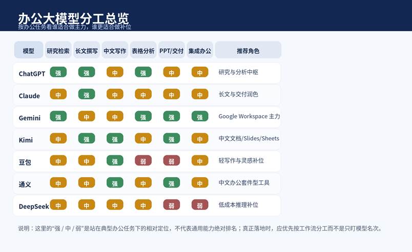412x252 pixels.
Task: Select the 表格分析 column header
Action: tap(143, 51)
